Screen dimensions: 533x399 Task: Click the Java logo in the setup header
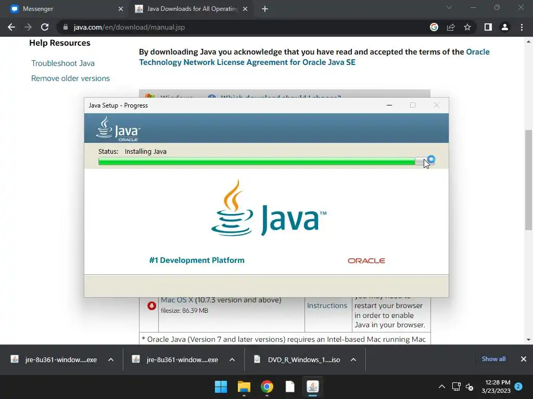[118, 129]
